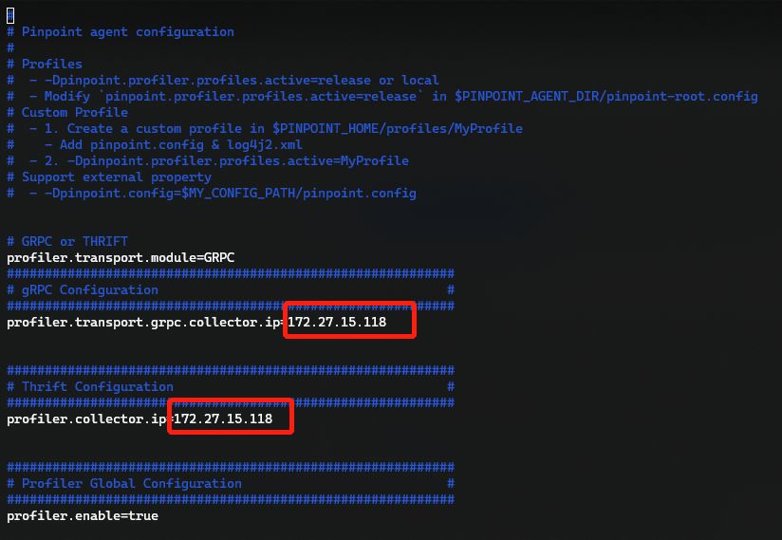Click the cursor block at file start

pos(10,15)
